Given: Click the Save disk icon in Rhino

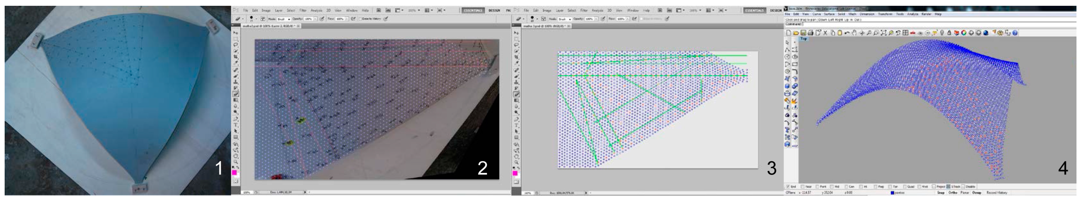Looking at the screenshot, I should coord(803,33).
